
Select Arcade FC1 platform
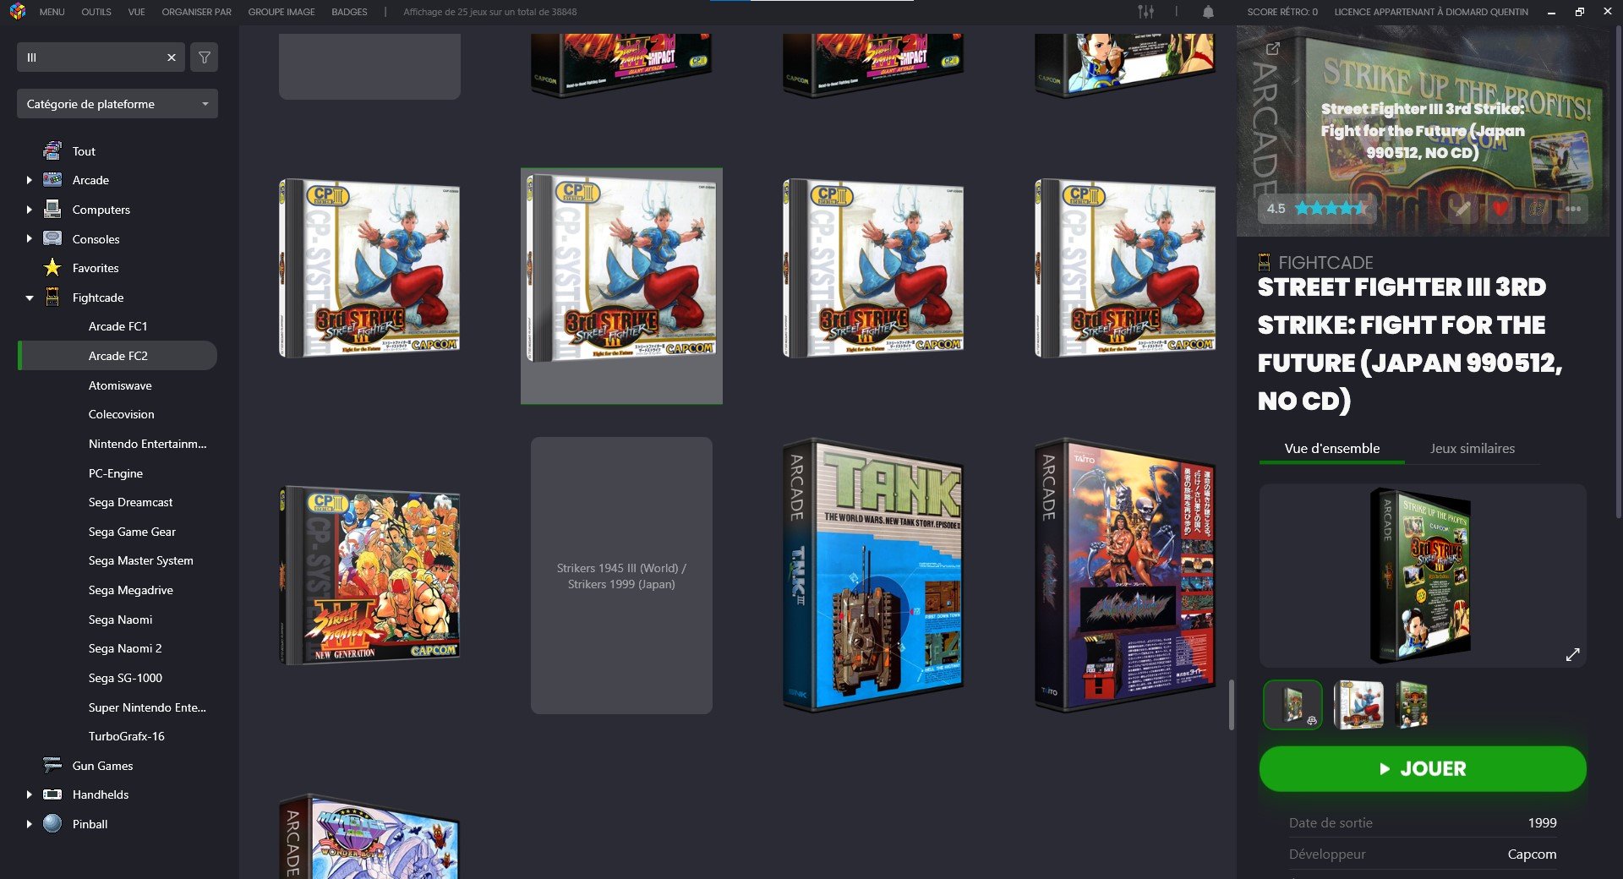[117, 326]
